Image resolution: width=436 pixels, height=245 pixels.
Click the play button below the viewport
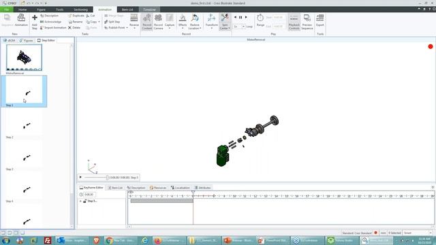pos(80,177)
